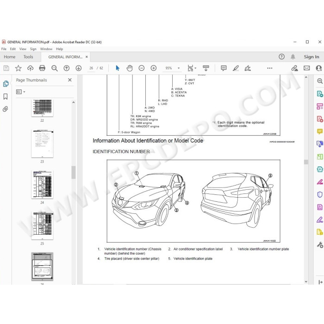Open Page Thumbnails pane icon
The height and width of the screenshot is (324, 324).
6,84
